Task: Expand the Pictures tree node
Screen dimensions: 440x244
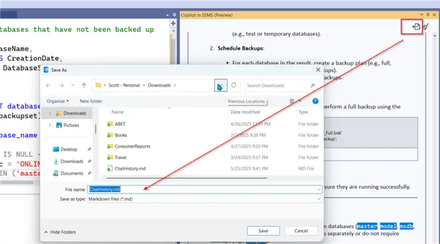Action: (50, 125)
